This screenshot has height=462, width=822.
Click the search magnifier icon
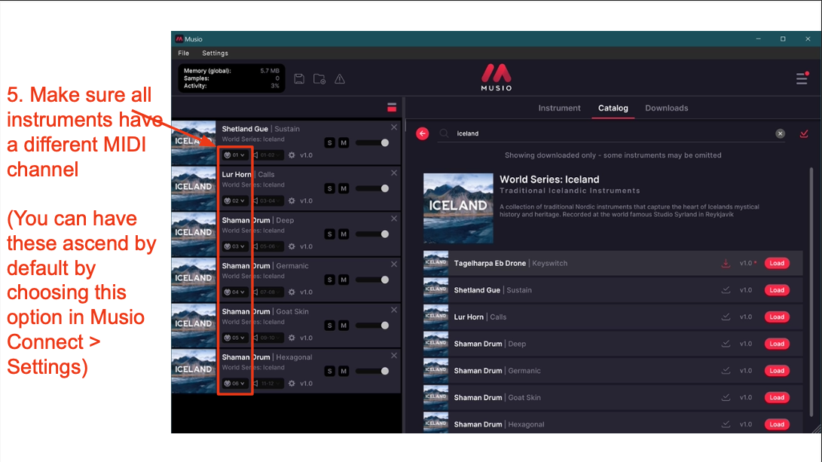click(444, 133)
